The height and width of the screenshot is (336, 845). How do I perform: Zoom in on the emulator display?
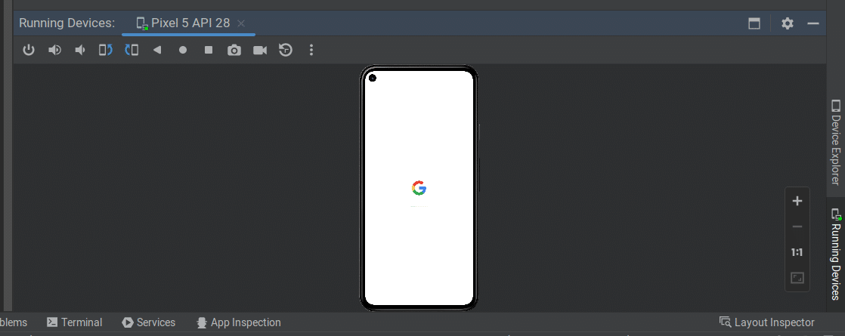point(797,201)
